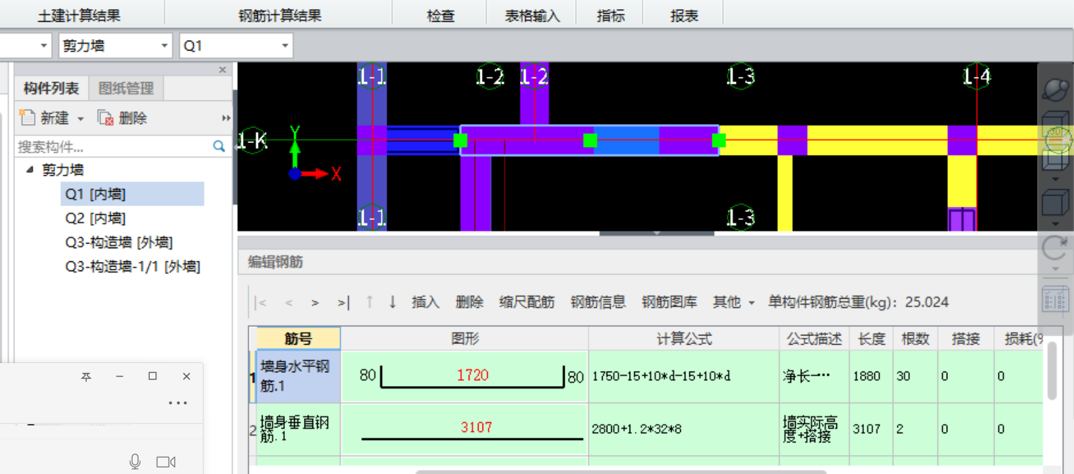Click the formula 2800+1.2*32*8 cell
The width and height of the screenshot is (1074, 474).
683,429
